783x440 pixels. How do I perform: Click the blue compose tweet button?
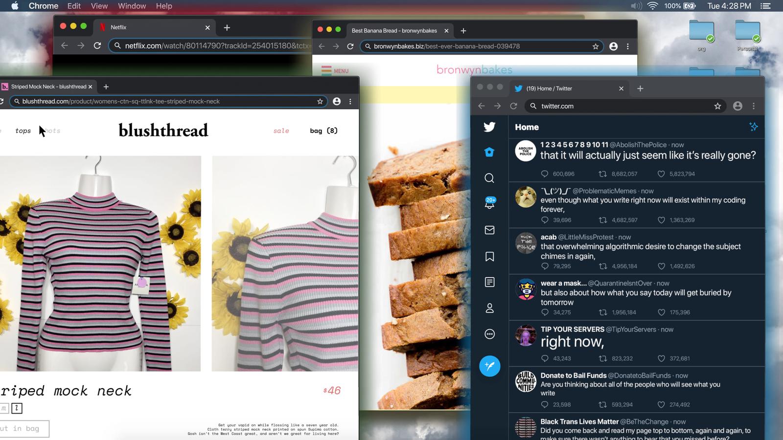(489, 366)
